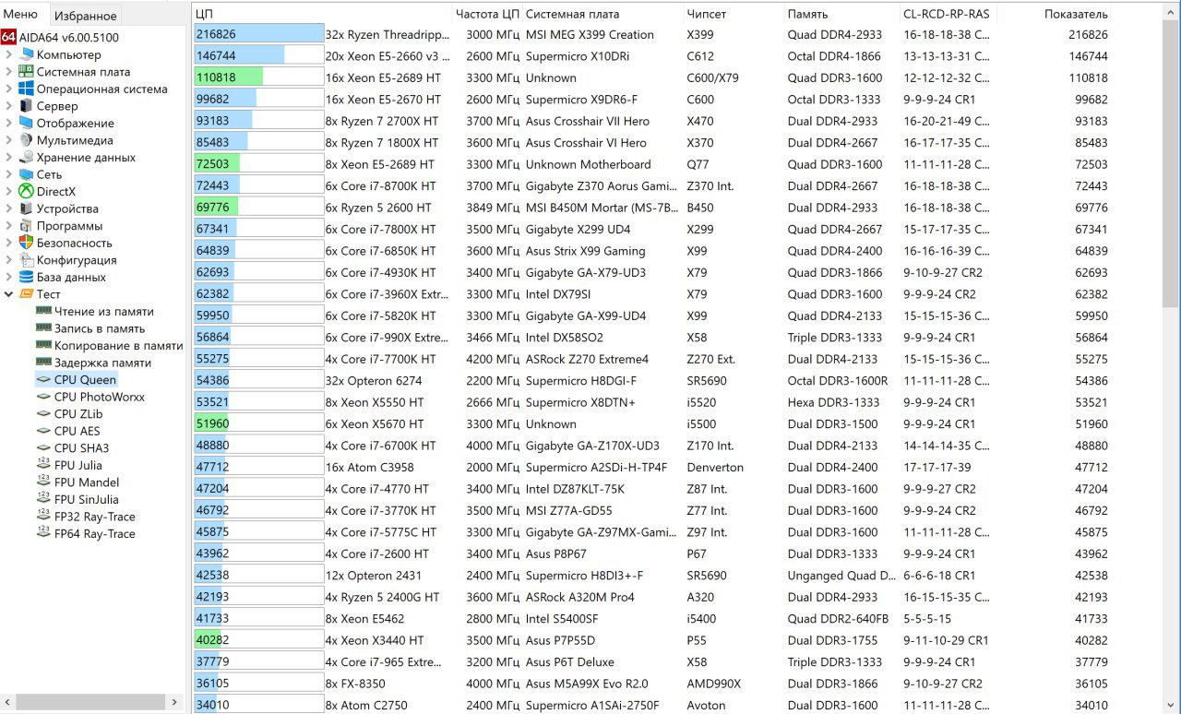Viewport: 1181px width, 714px height.
Task: Open the FP64 Ray-Trace benchmark
Action: (94, 533)
